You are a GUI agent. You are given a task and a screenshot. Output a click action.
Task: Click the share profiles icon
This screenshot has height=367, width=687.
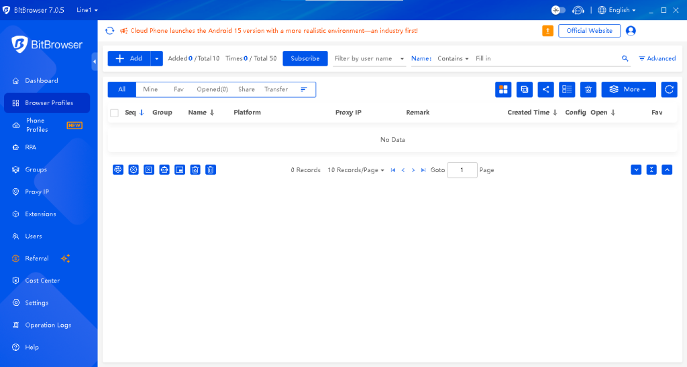(545, 89)
